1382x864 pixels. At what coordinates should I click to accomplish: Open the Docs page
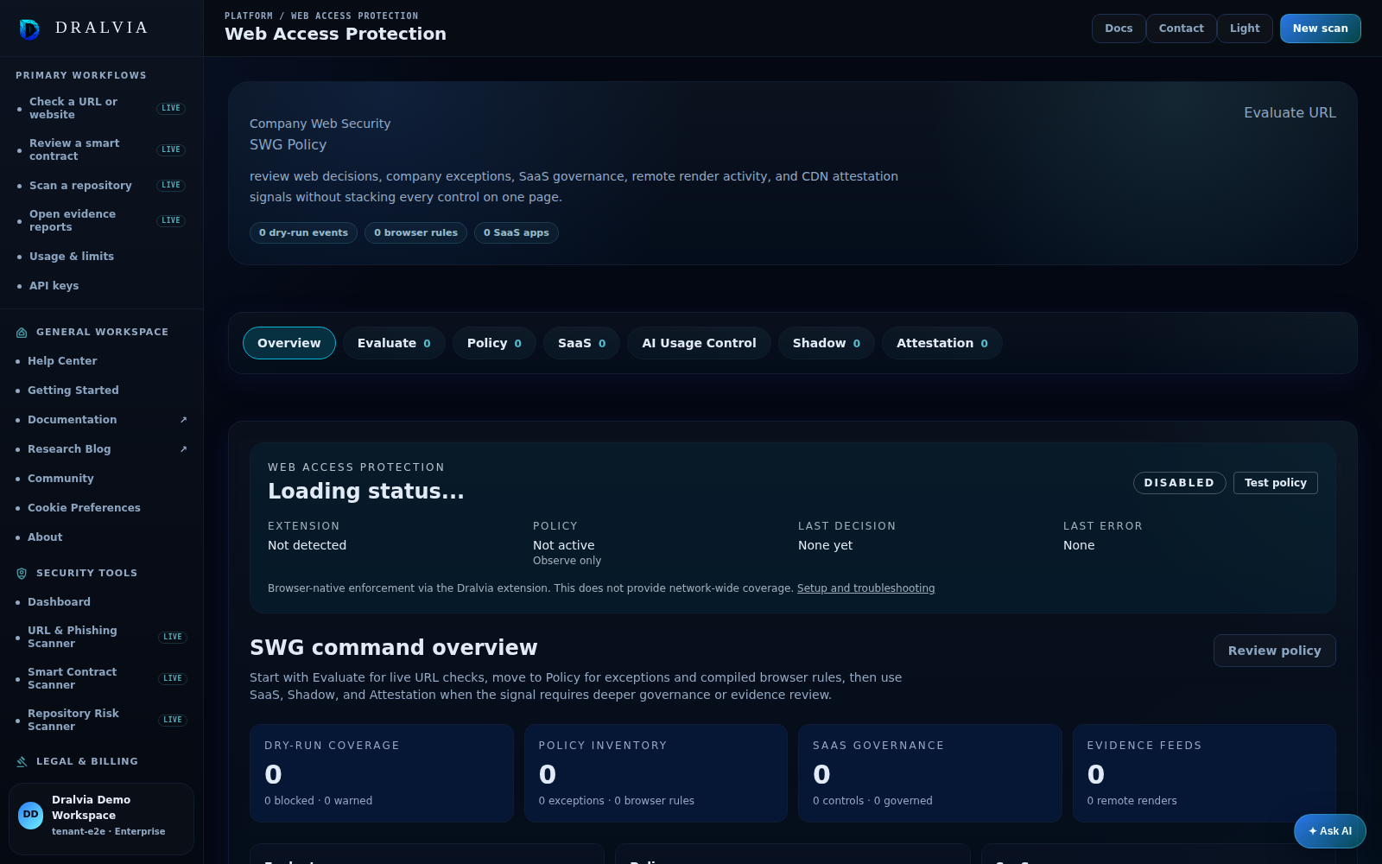click(1119, 29)
